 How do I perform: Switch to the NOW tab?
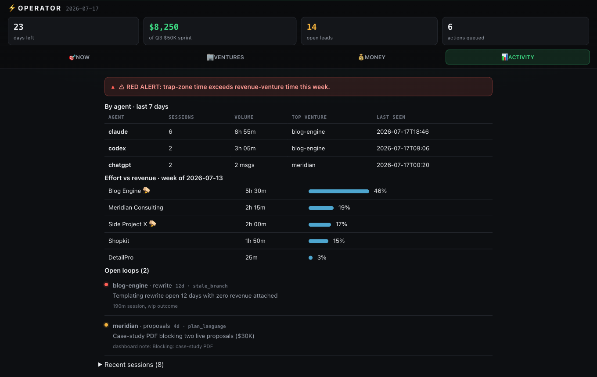coord(79,57)
